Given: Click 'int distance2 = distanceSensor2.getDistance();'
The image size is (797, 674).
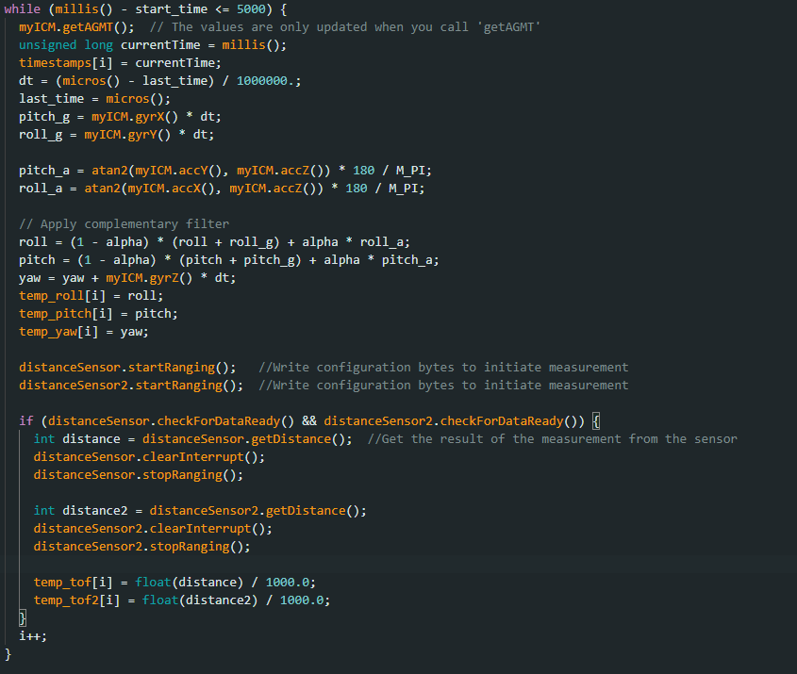Looking at the screenshot, I should pyautogui.click(x=200, y=511).
